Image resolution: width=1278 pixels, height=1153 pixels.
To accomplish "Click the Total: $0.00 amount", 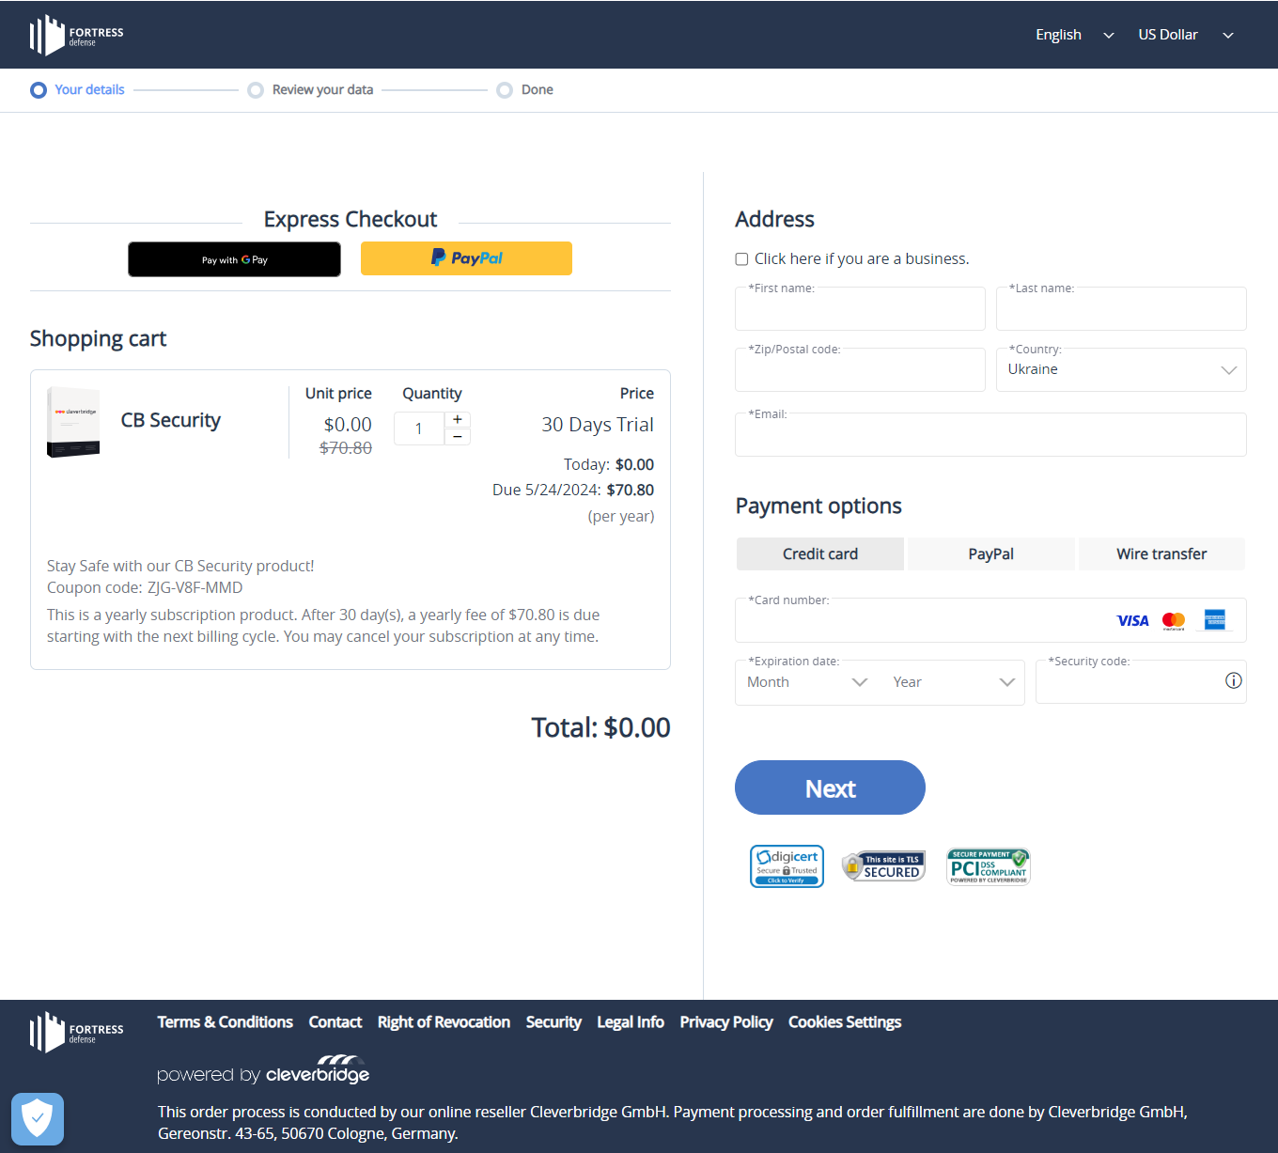I will coord(600,728).
